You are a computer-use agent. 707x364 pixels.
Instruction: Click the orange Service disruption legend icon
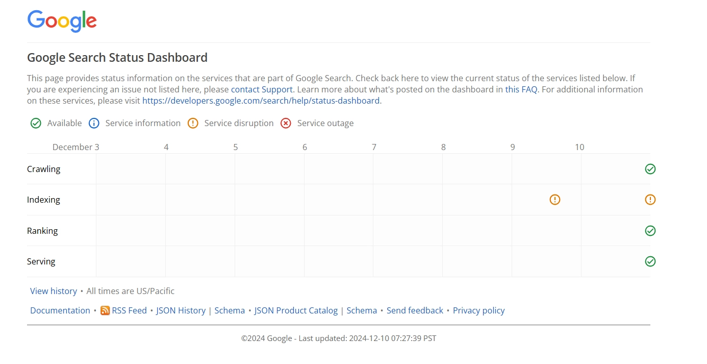point(193,123)
